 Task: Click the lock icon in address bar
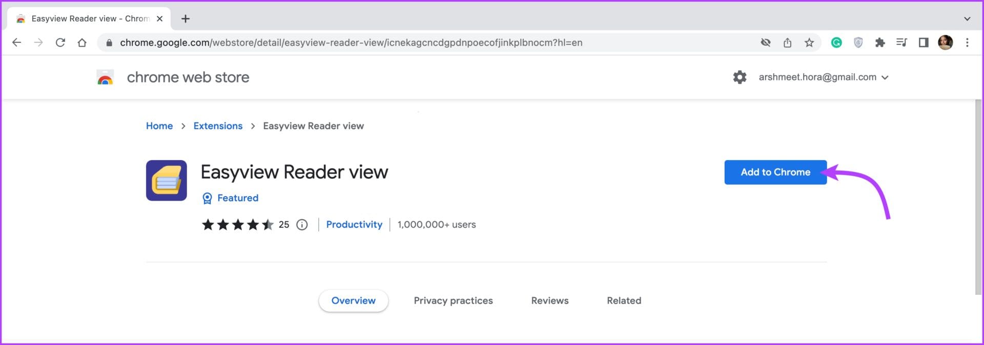(x=109, y=43)
